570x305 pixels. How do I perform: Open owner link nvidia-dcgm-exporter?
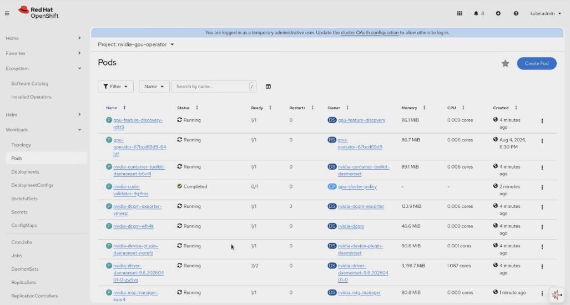tap(361, 206)
